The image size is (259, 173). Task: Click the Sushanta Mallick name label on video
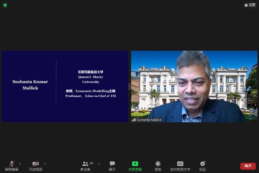click(149, 120)
